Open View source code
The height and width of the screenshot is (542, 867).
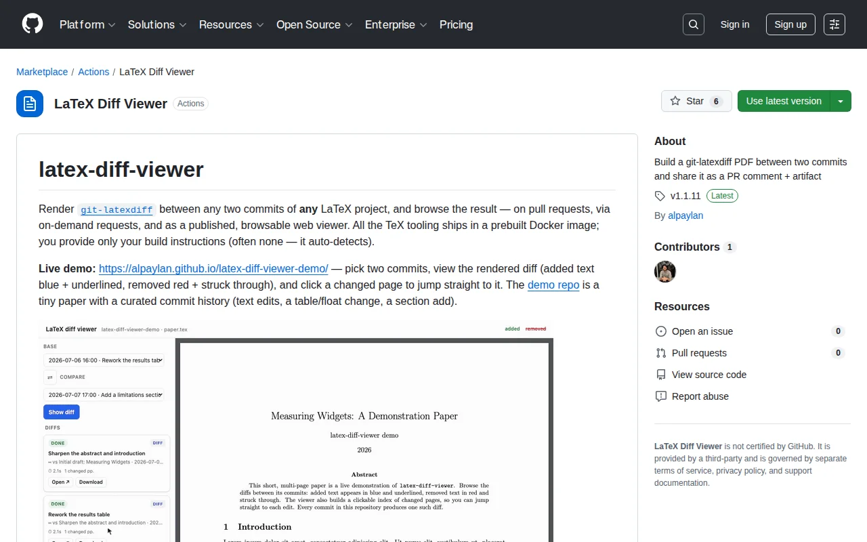pyautogui.click(x=709, y=375)
